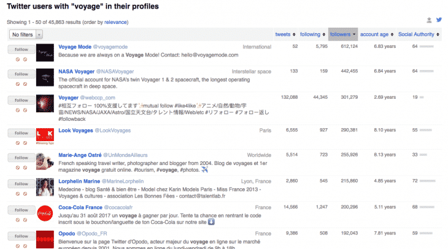Follow the Voyage Mode account
The height and width of the screenshot is (249, 448).
pos(21,48)
